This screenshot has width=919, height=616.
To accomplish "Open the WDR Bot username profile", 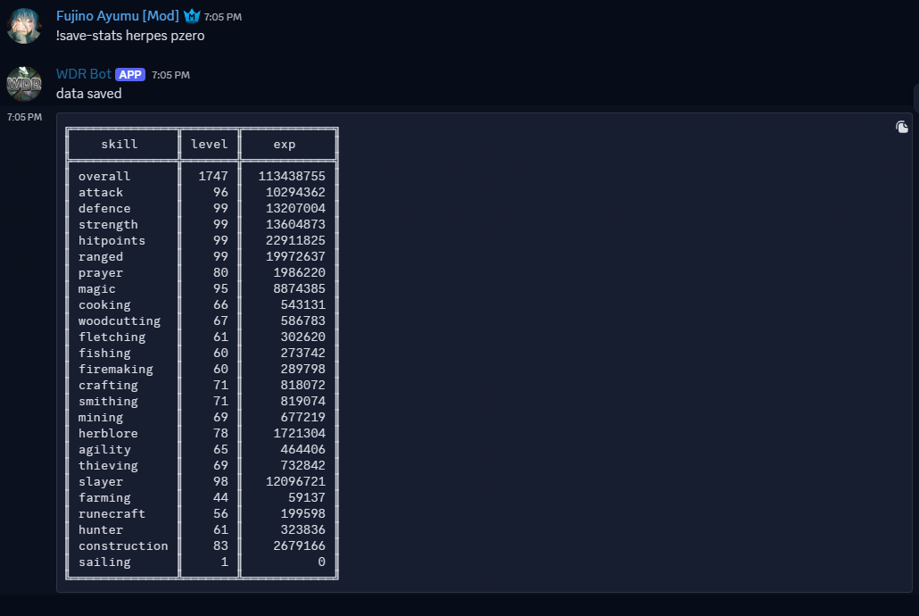I will pyautogui.click(x=83, y=74).
